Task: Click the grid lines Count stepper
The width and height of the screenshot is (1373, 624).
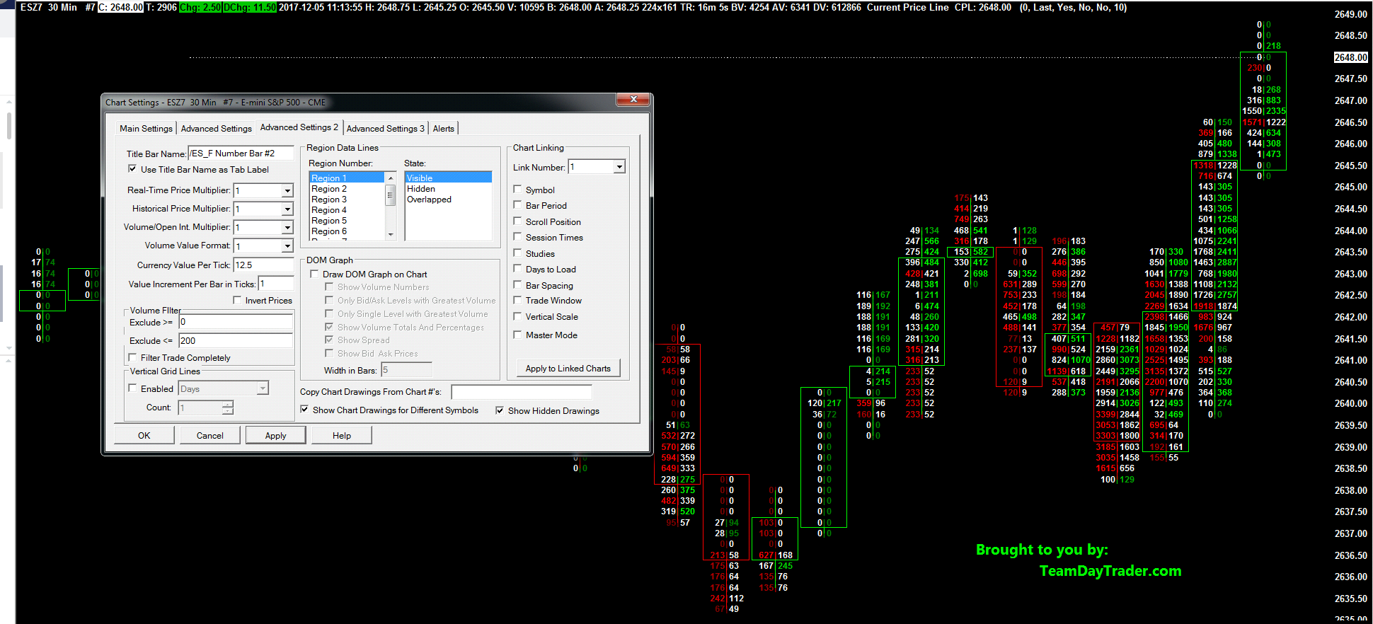Action: click(228, 408)
